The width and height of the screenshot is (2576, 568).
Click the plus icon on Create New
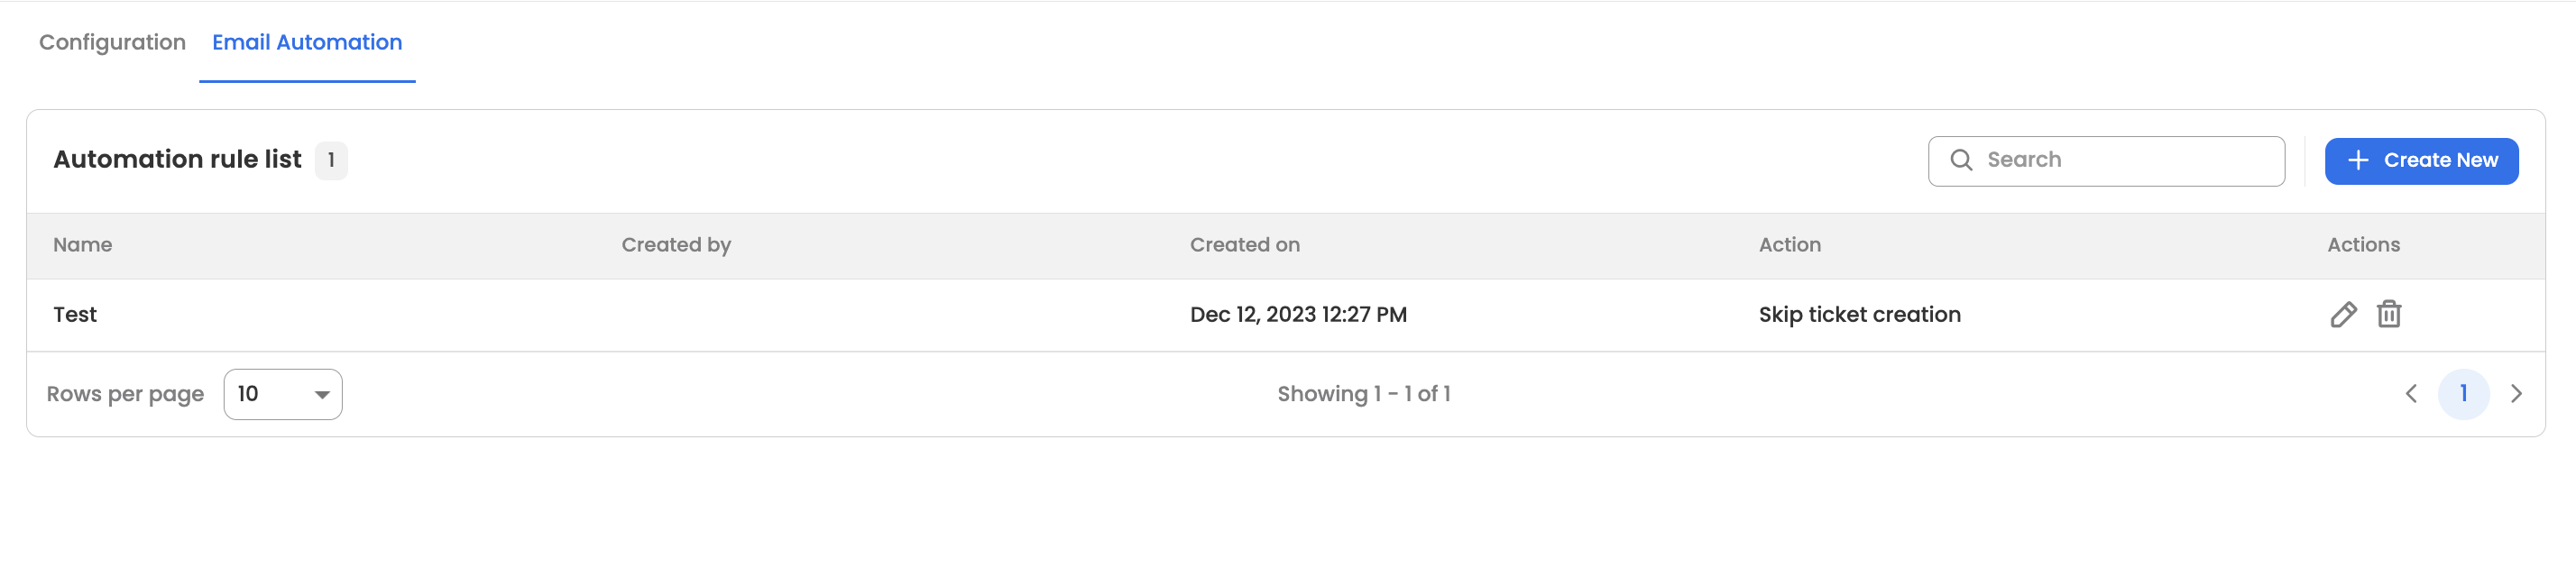click(x=2357, y=160)
